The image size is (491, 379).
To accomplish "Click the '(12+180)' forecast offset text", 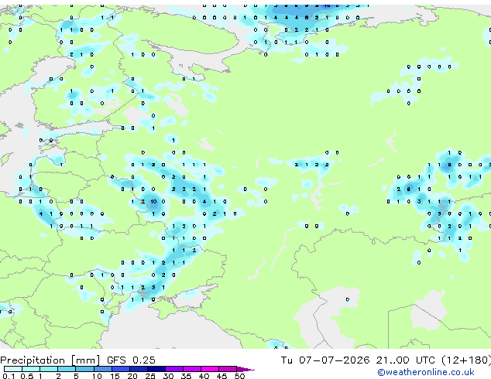I will coord(466,360).
